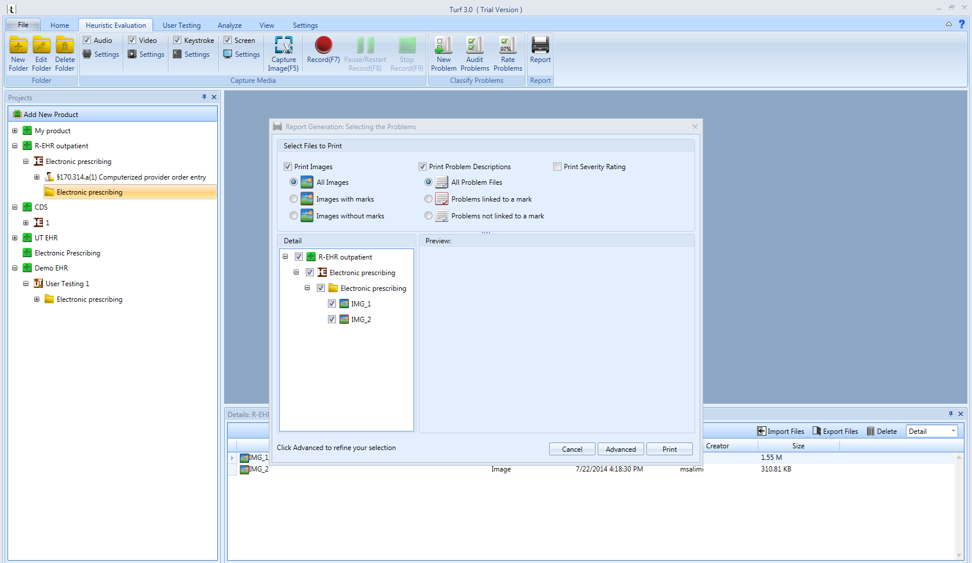The image size is (972, 563).
Task: Collapse the Demo EHR project node
Action: 15,268
